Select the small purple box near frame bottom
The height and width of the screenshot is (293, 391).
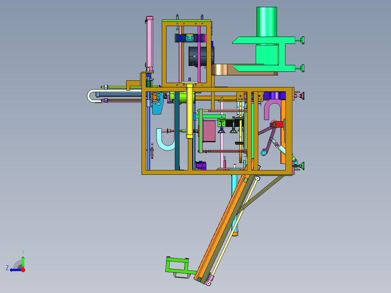click(201, 165)
